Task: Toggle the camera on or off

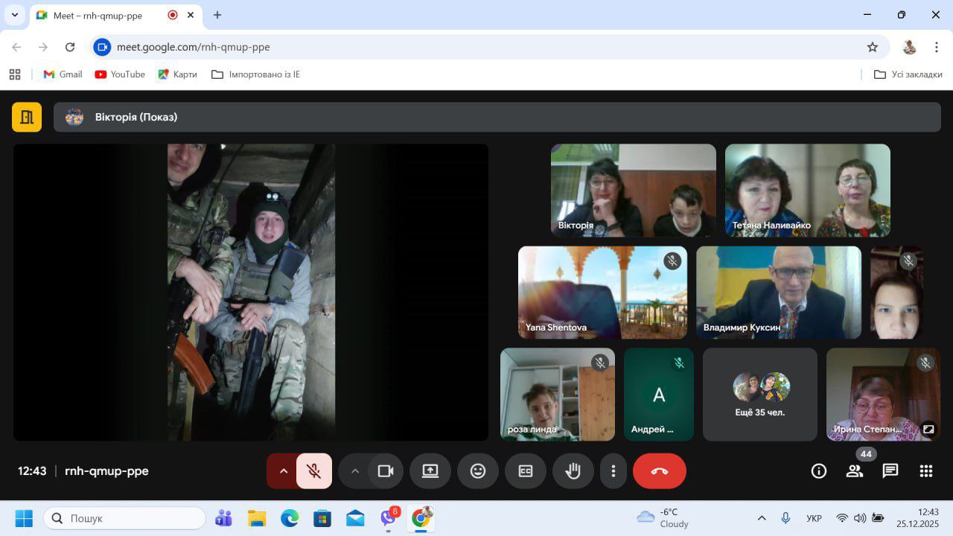Action: coord(386,471)
